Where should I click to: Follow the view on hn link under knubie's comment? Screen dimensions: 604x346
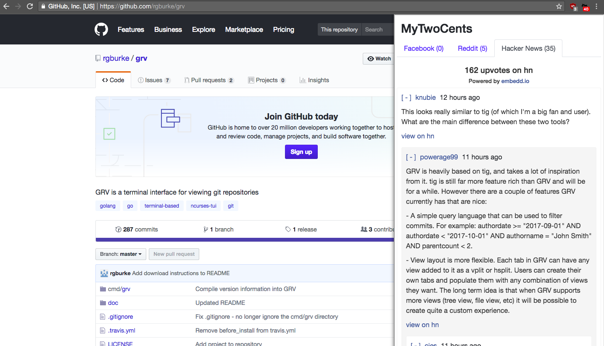coord(417,136)
